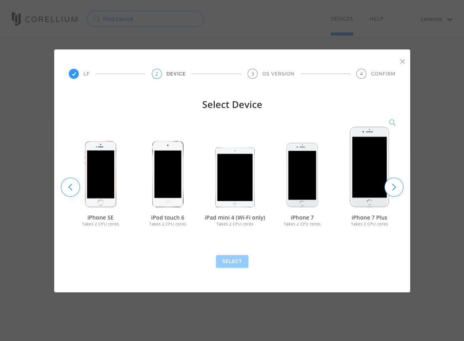Show previous devices with left arrow
Viewport: 464px width, 341px height.
(70, 187)
